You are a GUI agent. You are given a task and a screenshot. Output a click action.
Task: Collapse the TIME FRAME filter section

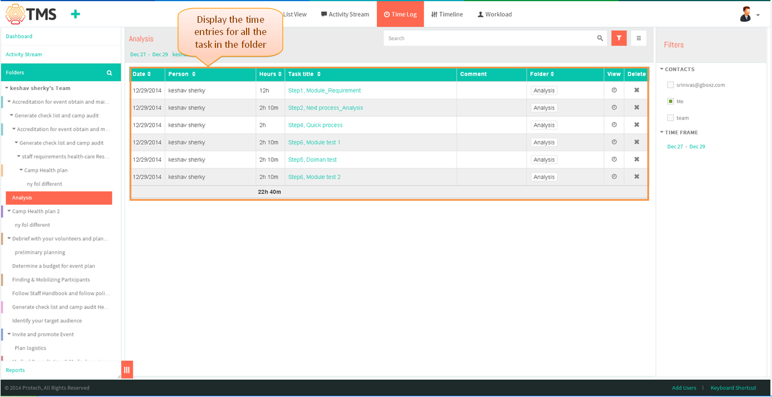(x=662, y=132)
